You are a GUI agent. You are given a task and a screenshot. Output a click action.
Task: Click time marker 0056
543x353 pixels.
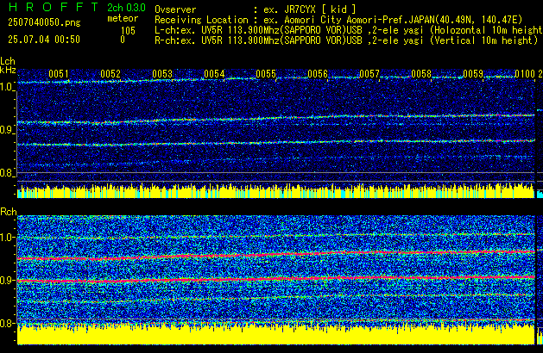[x=318, y=74]
